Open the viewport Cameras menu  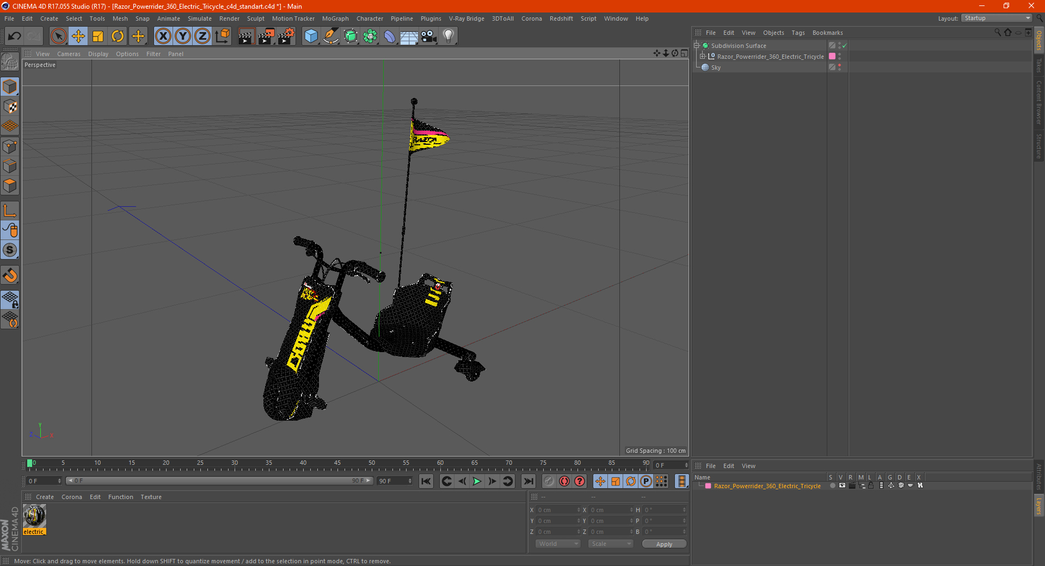point(69,54)
